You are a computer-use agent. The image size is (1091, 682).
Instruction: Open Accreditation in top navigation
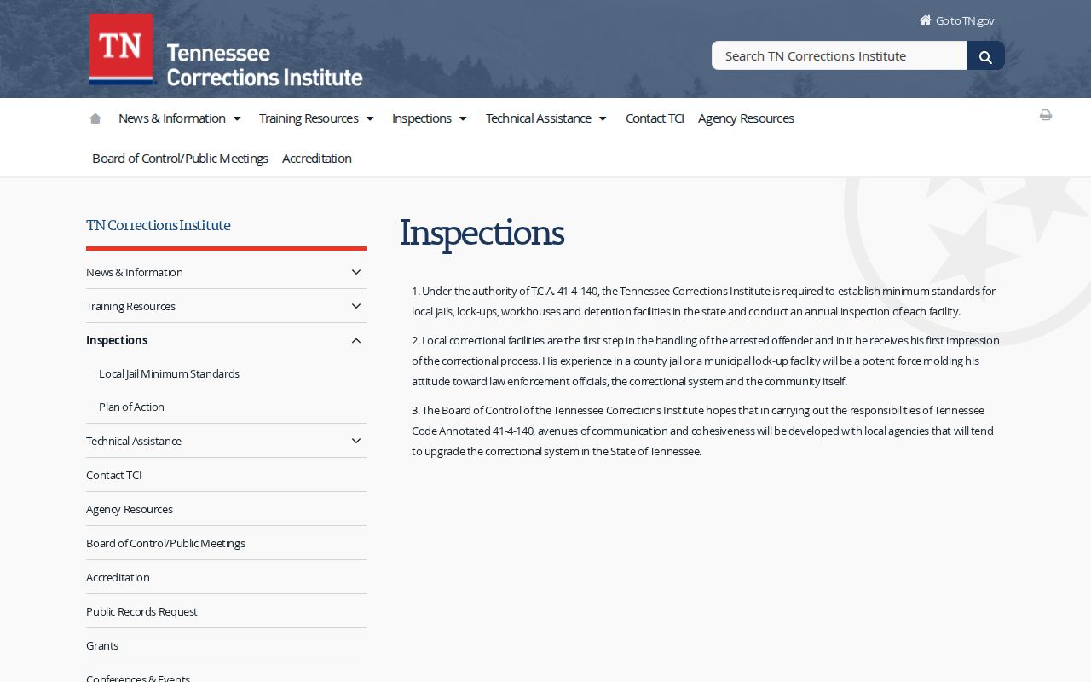pos(317,159)
